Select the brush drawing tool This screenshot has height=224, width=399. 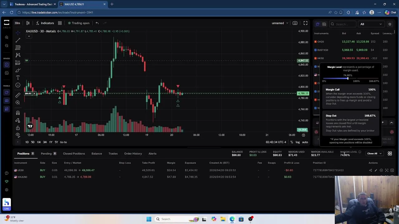(18, 70)
